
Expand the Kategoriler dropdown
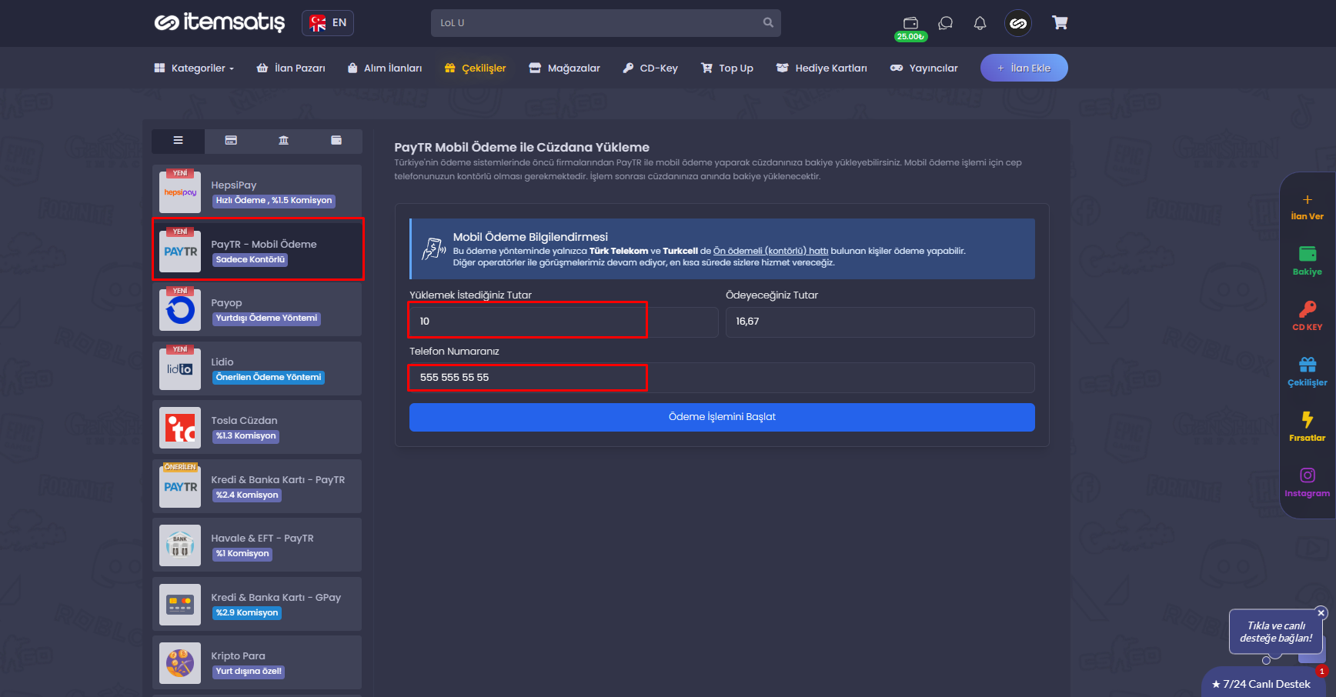coord(194,68)
